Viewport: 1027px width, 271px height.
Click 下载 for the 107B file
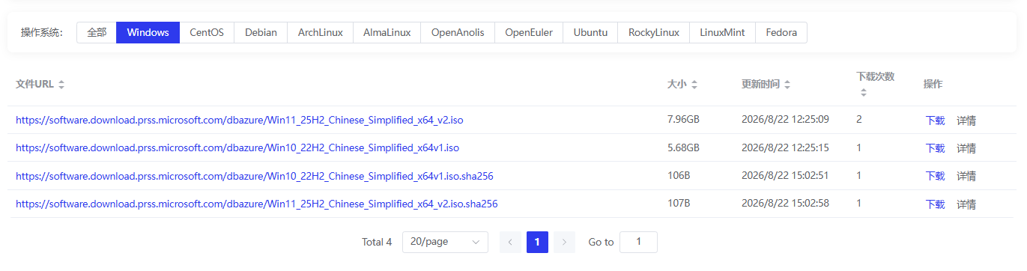pyautogui.click(x=935, y=204)
